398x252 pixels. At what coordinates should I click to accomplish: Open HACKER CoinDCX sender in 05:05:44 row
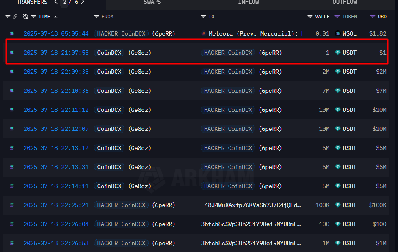(x=122, y=33)
